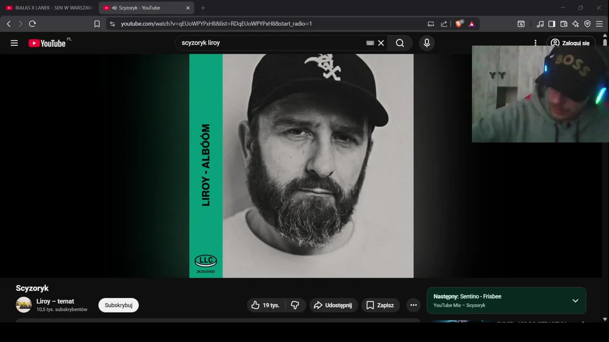
Task: Go forward with browser forward arrow
Action: [20, 24]
